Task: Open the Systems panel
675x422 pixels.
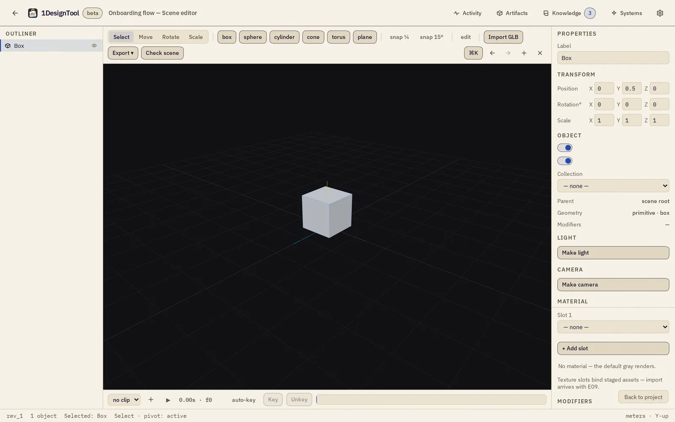Action: (626, 13)
